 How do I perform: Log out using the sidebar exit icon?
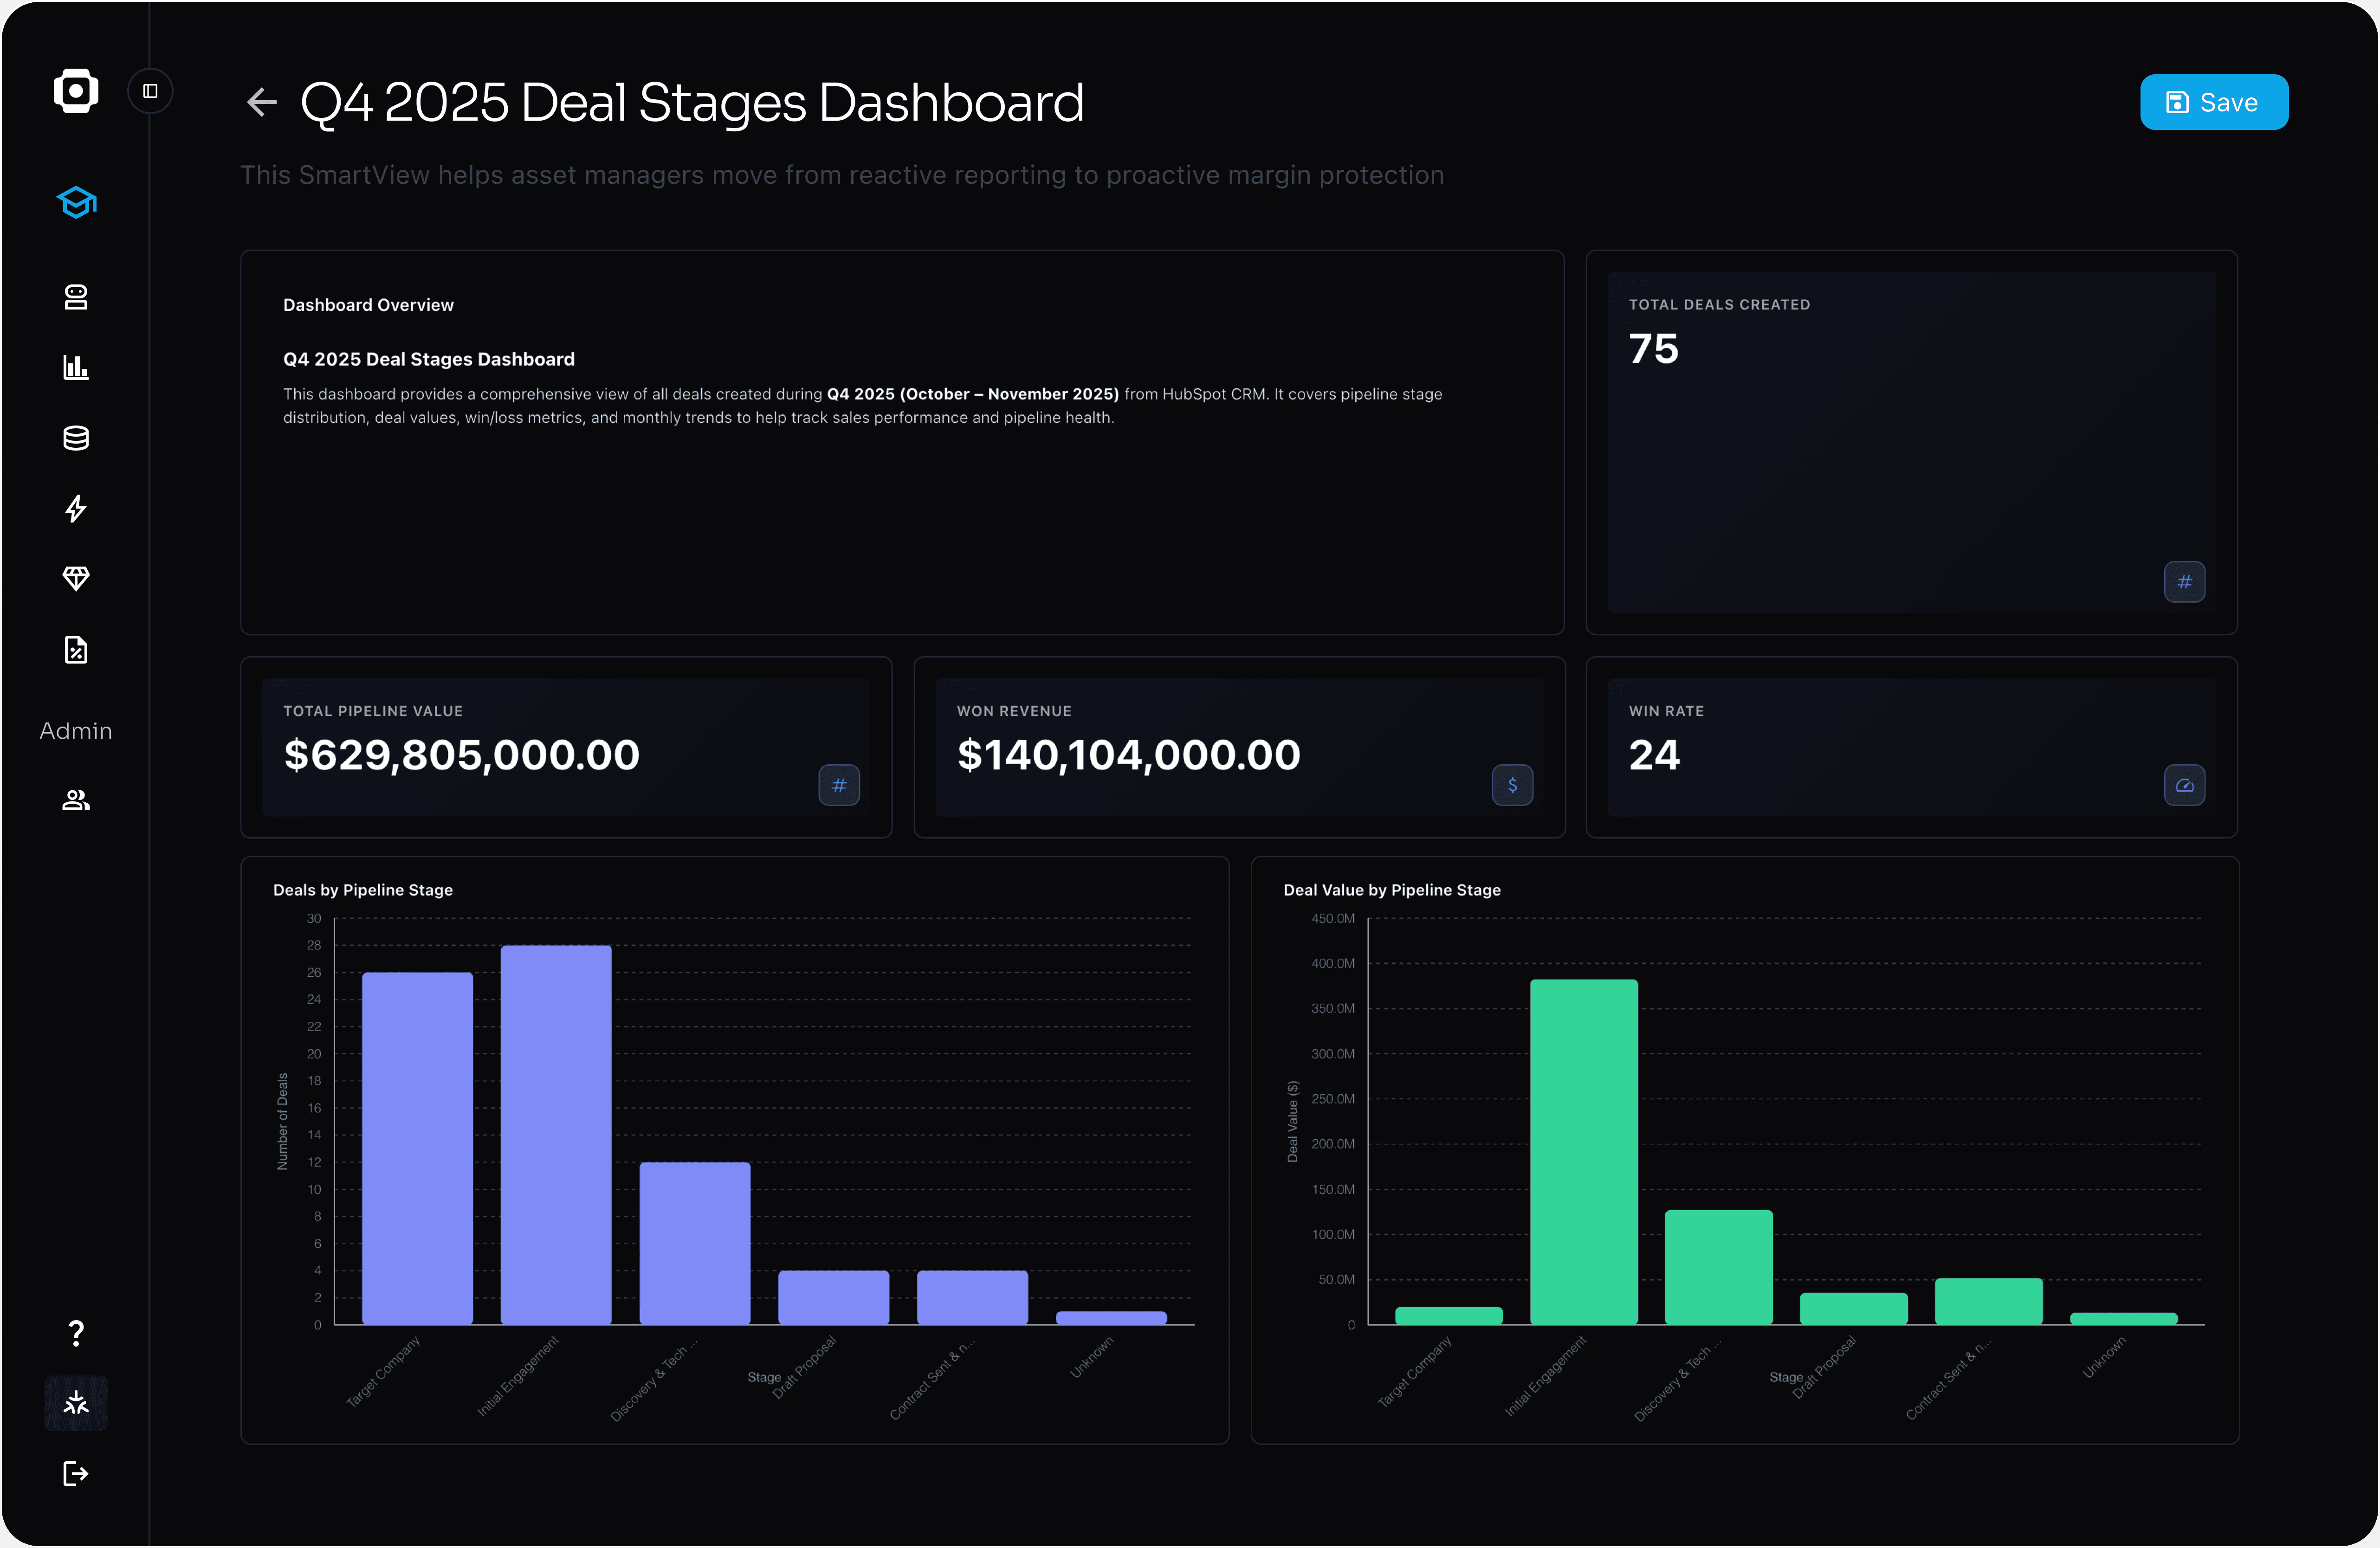point(75,1473)
